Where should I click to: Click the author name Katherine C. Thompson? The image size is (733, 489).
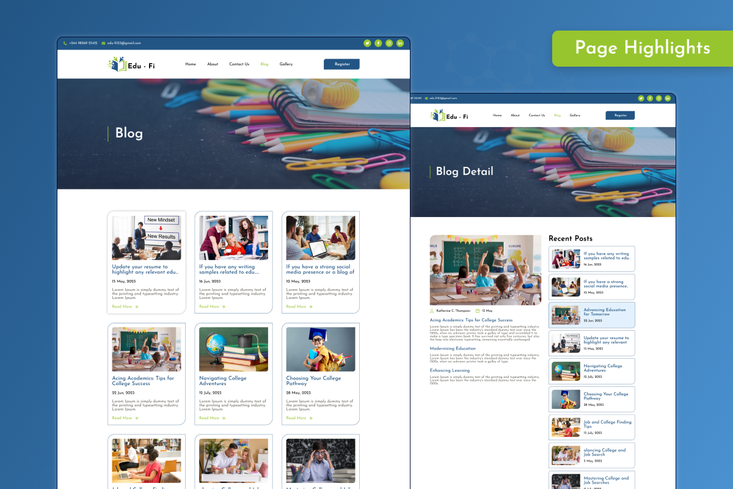click(x=453, y=311)
